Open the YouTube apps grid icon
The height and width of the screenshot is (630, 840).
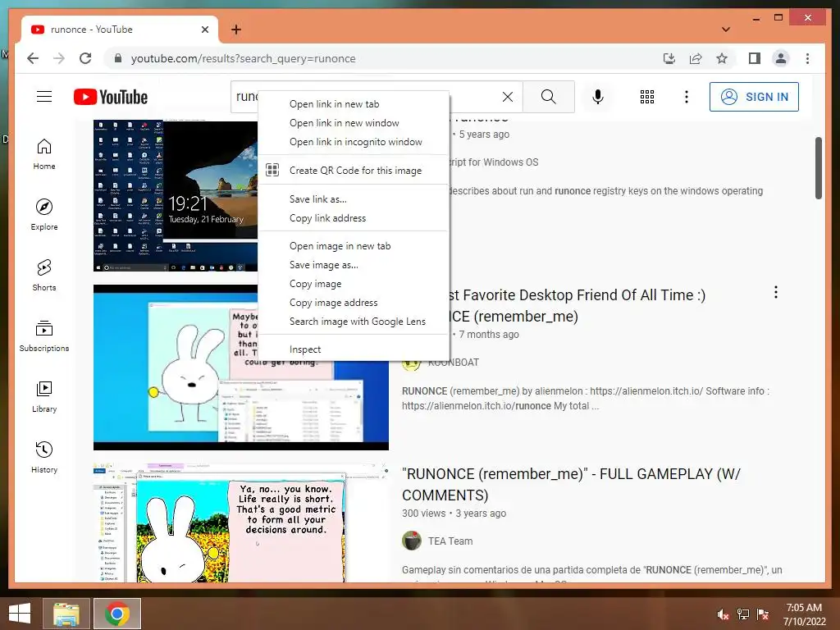click(x=647, y=97)
